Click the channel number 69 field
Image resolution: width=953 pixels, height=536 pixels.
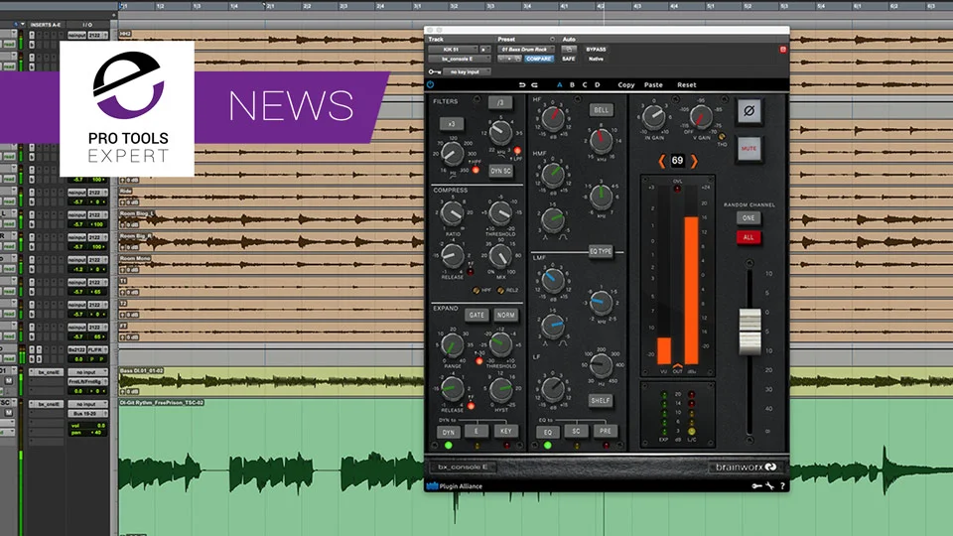click(x=678, y=161)
